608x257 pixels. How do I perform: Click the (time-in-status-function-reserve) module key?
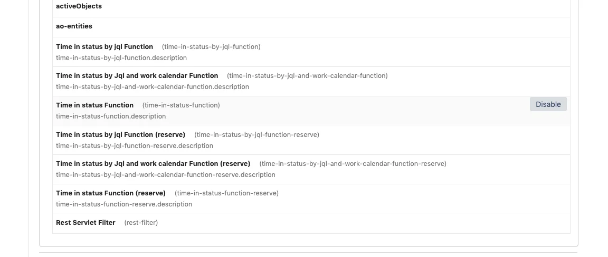[x=226, y=193]
